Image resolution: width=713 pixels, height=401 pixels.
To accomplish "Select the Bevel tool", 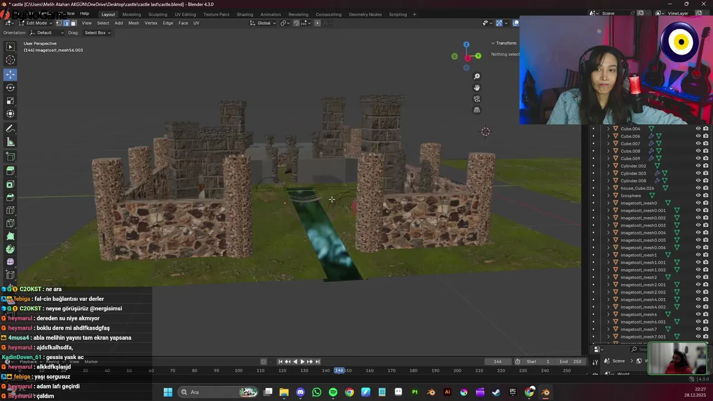I will tap(11, 197).
